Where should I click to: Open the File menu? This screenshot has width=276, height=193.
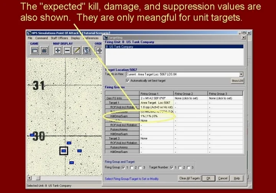tap(30, 38)
